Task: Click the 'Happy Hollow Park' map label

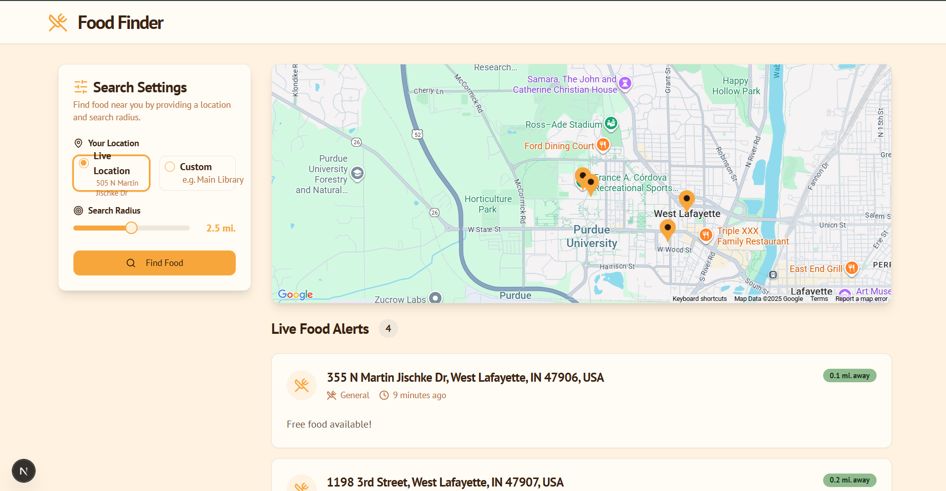Action: [736, 86]
